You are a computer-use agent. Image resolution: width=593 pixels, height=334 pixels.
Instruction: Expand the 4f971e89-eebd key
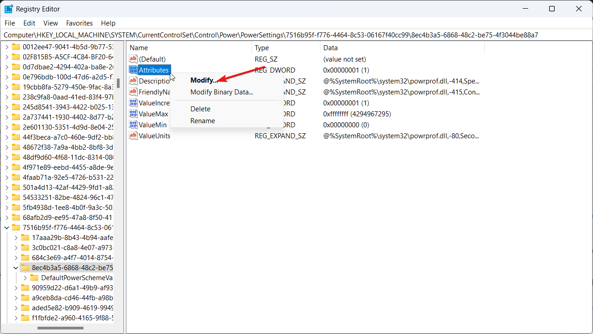coord(7,167)
